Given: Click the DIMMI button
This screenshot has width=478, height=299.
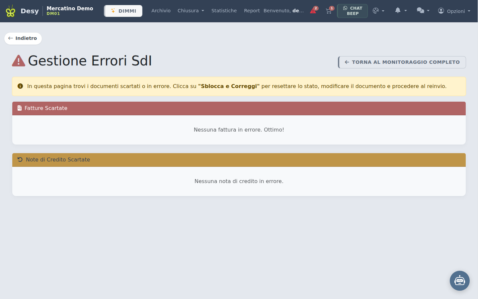Looking at the screenshot, I should 123,11.
